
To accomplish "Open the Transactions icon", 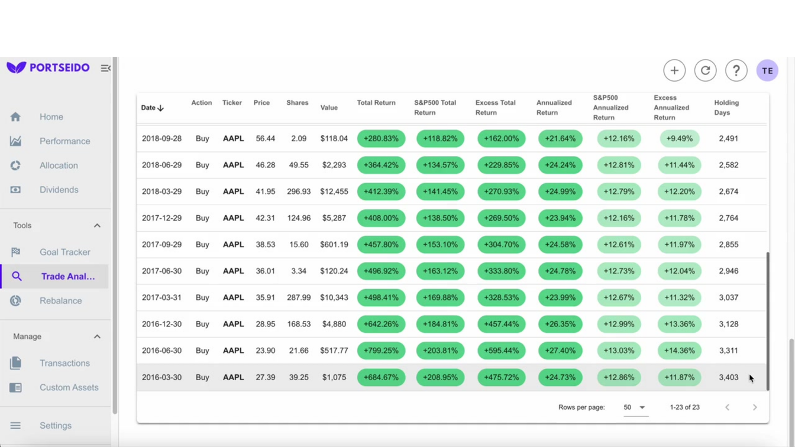I will [x=15, y=363].
